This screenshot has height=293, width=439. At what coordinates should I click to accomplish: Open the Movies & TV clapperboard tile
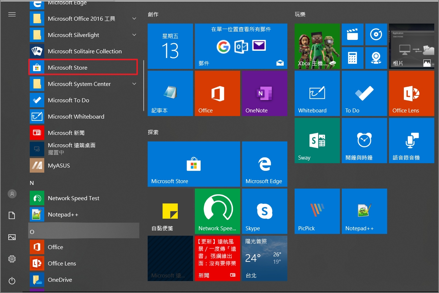[353, 34]
